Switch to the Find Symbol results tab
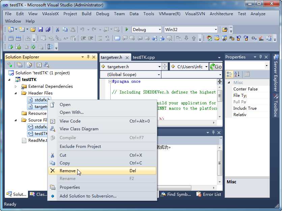Image resolution: width=282 pixels, height=211 pixels. click(176, 194)
